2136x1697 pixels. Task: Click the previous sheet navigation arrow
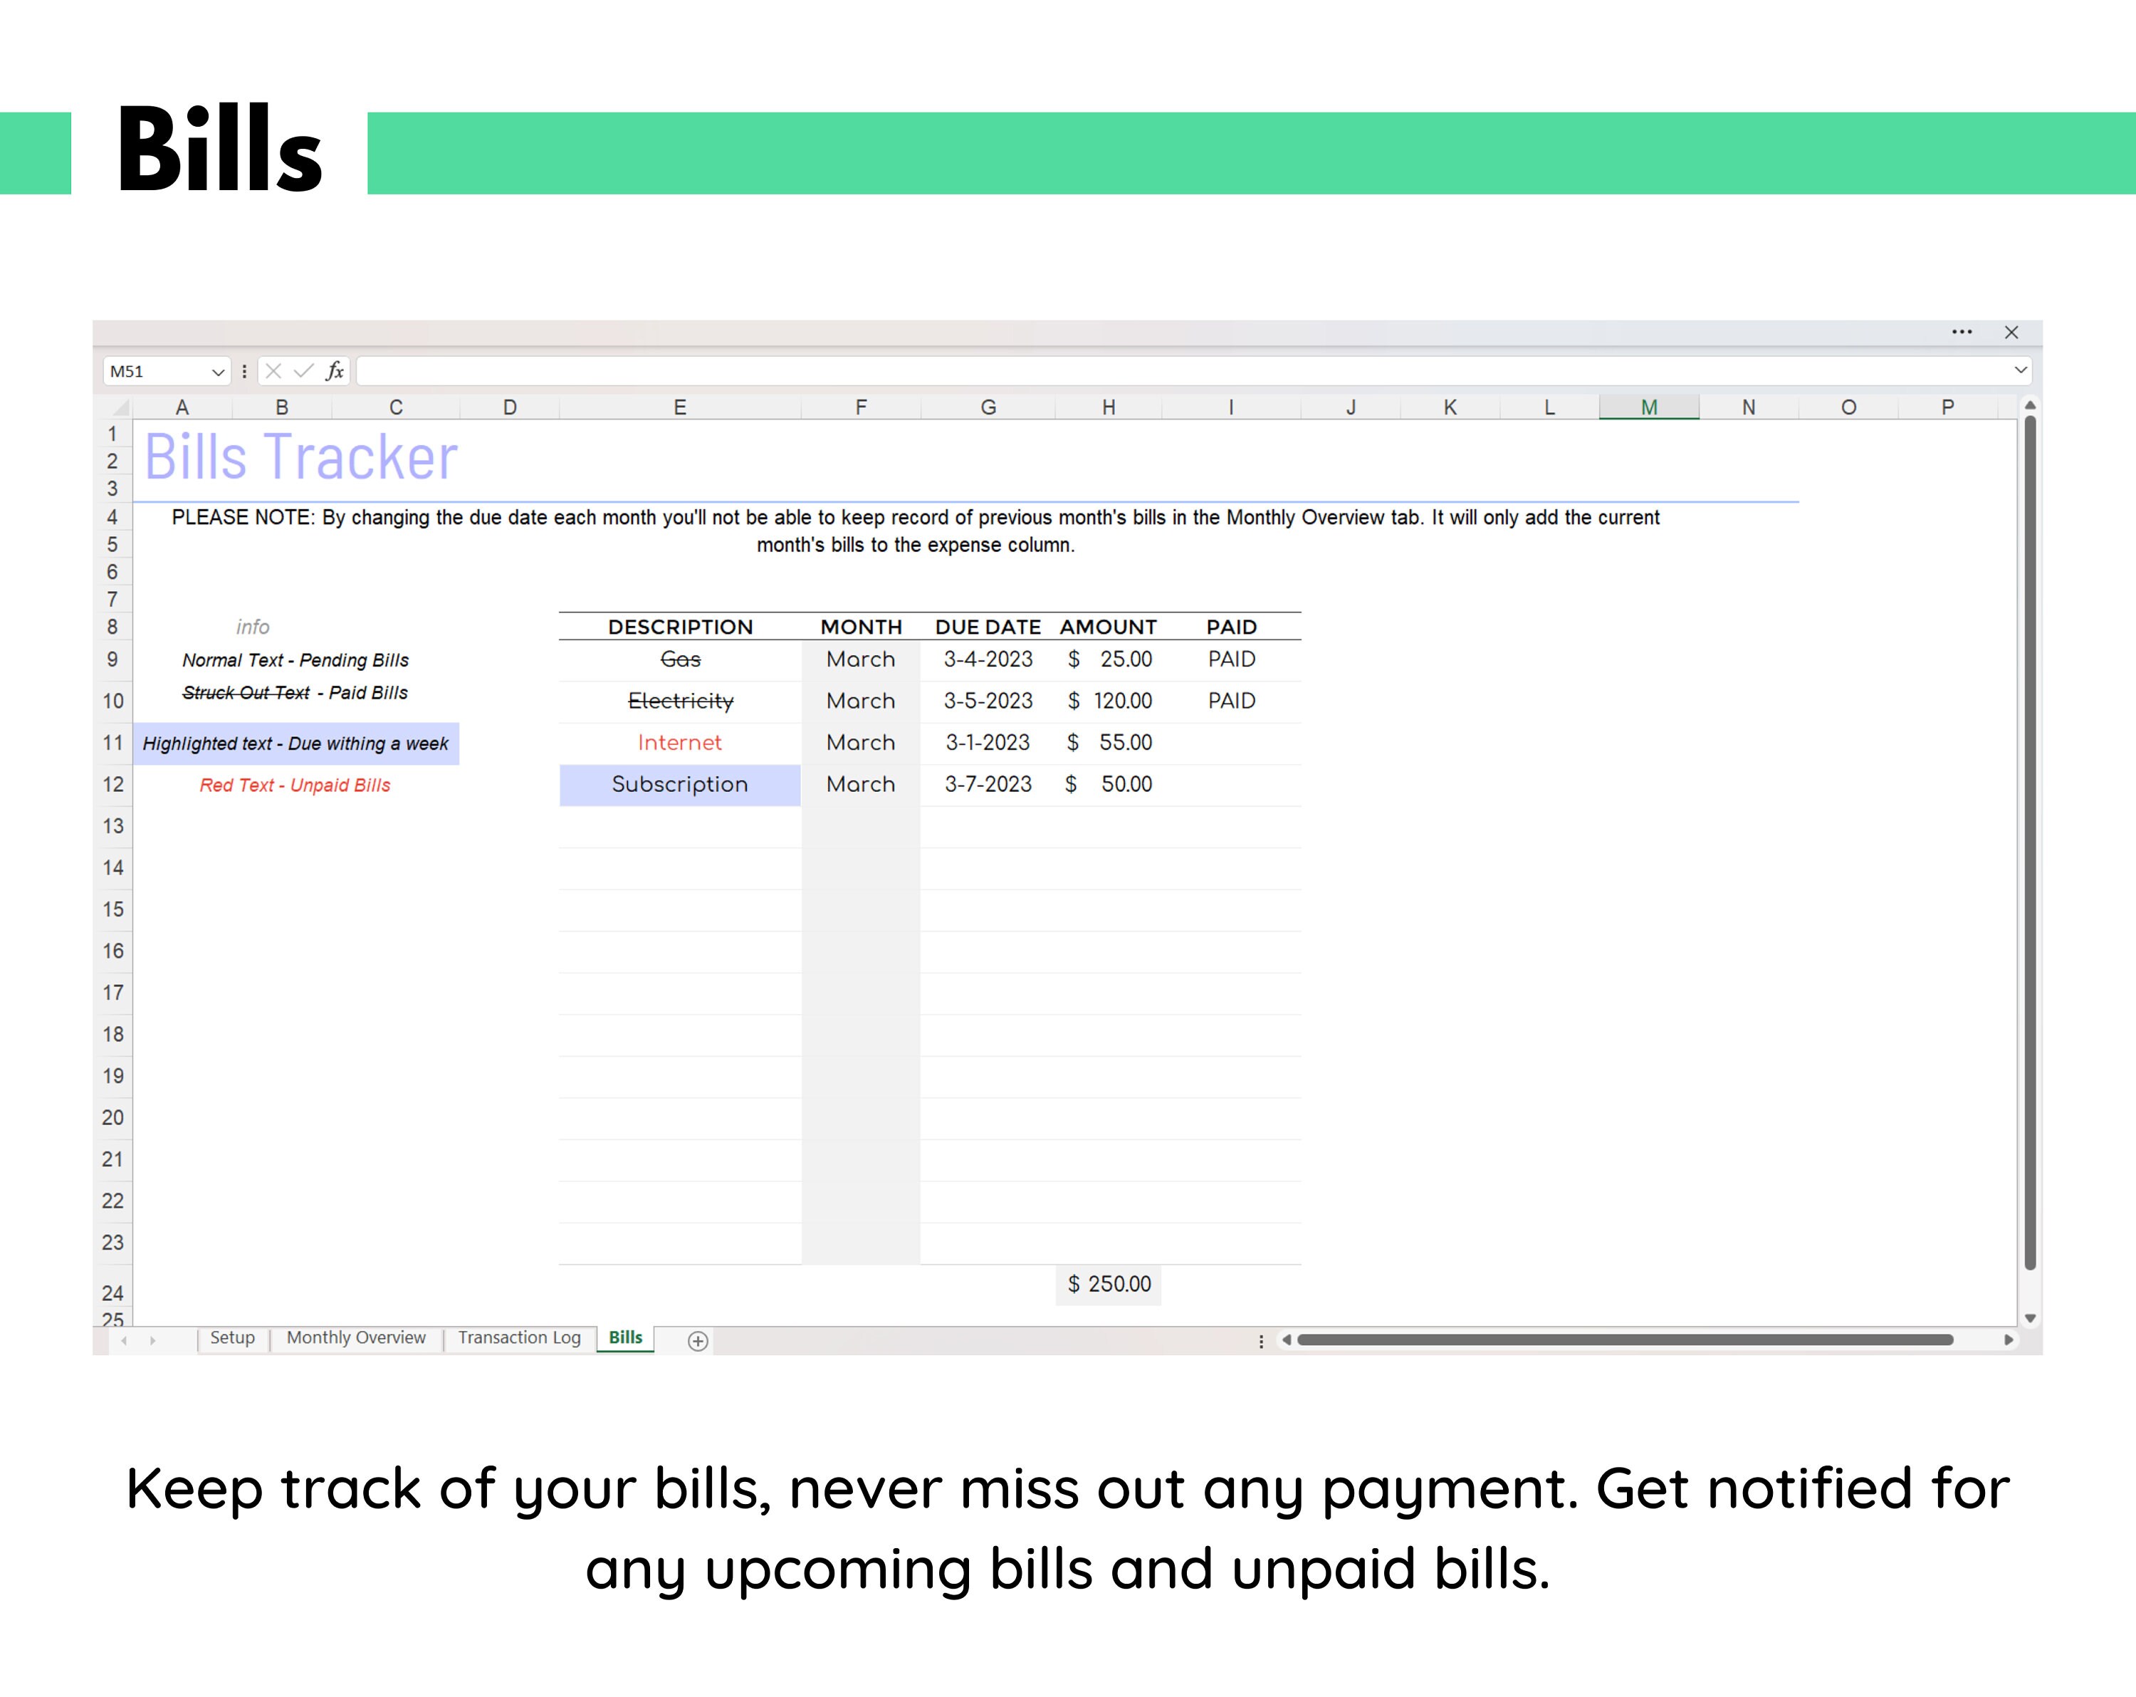click(x=123, y=1340)
